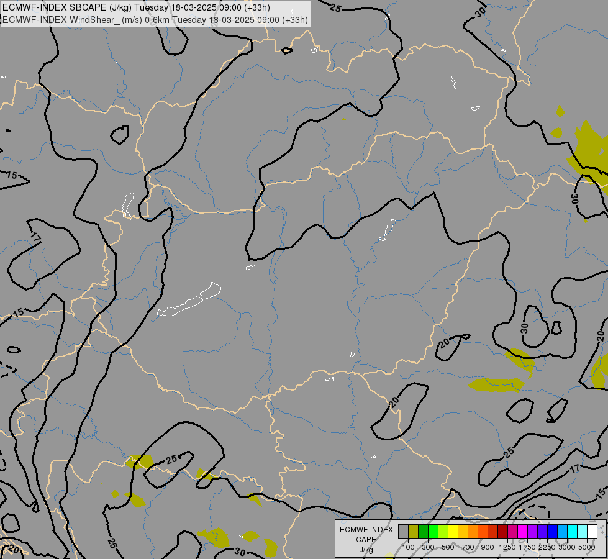Click the 'J/kg' unit in the legend

pos(366,550)
